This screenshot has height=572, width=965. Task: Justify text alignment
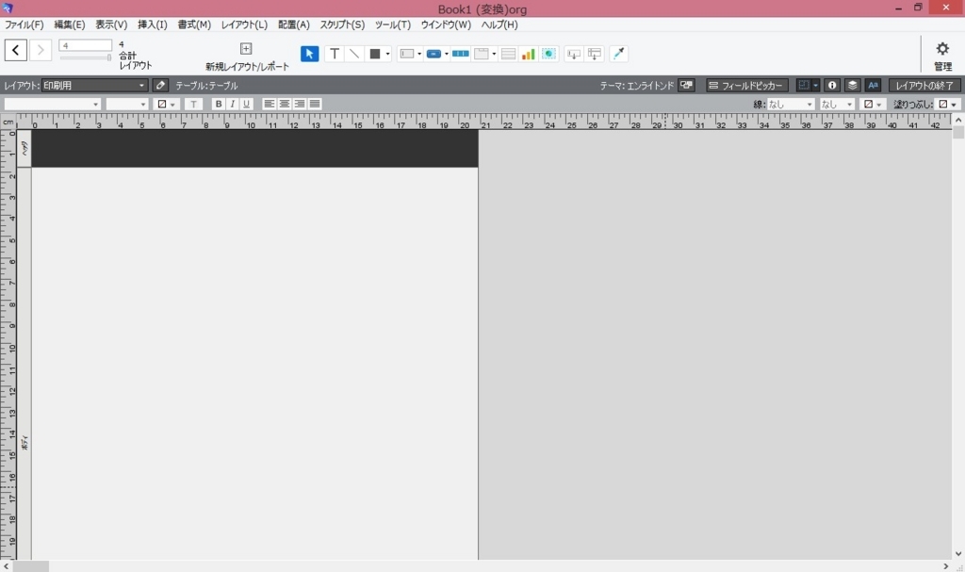click(x=315, y=104)
